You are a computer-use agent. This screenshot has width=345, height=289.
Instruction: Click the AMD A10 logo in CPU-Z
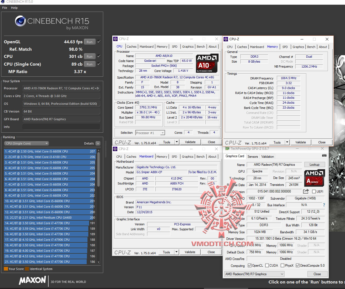click(207, 63)
